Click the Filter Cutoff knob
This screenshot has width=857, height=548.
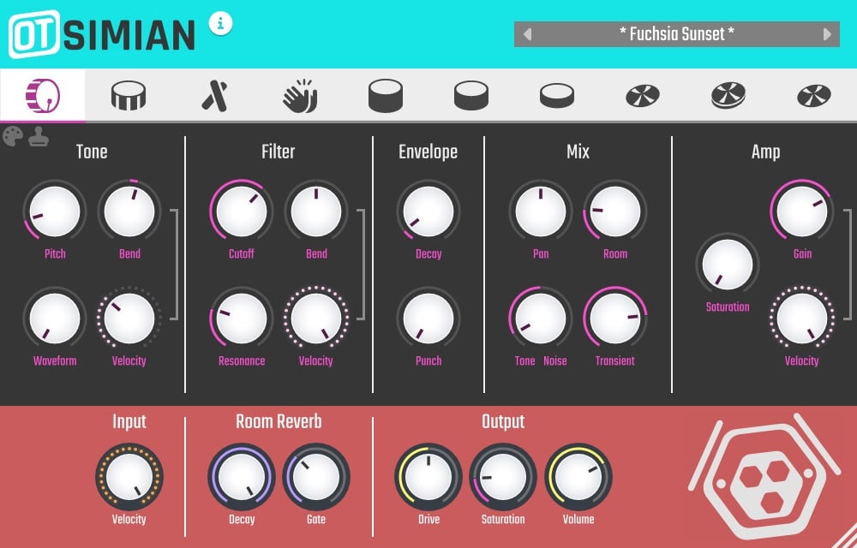click(242, 211)
